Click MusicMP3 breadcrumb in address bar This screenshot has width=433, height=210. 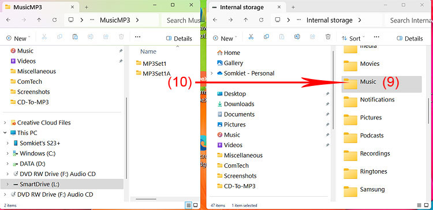click(115, 20)
